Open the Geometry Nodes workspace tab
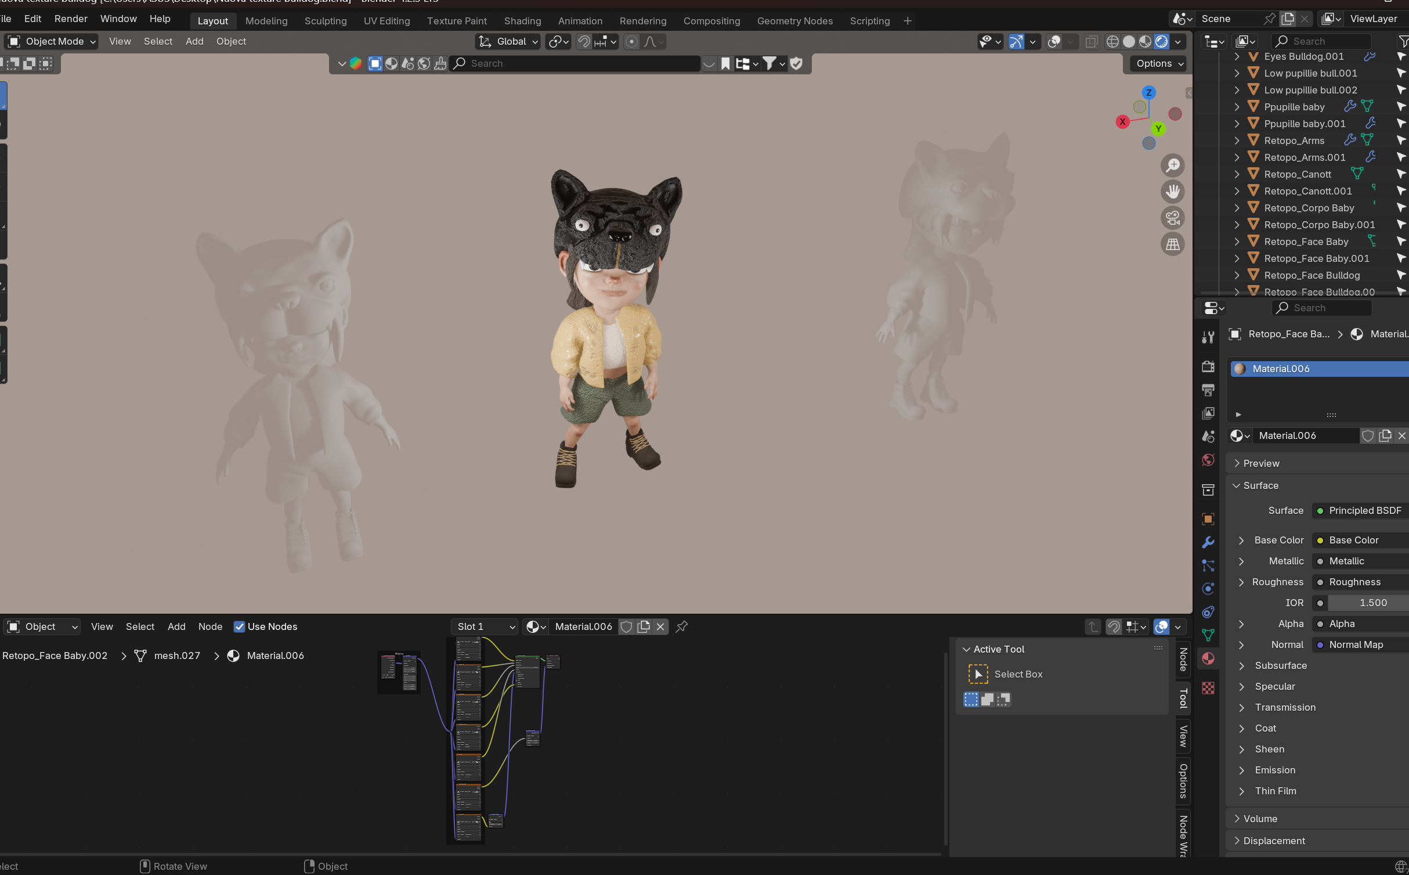1409x875 pixels. tap(795, 21)
